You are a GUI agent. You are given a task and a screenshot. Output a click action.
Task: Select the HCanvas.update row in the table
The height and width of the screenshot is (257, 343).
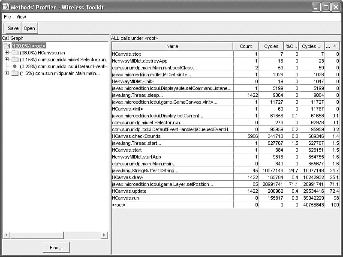point(171,191)
